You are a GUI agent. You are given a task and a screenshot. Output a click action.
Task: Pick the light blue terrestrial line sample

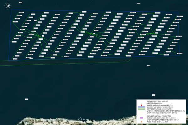click(x=142, y=120)
